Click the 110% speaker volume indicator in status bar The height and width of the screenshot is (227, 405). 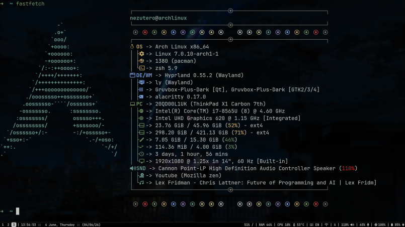point(348,224)
